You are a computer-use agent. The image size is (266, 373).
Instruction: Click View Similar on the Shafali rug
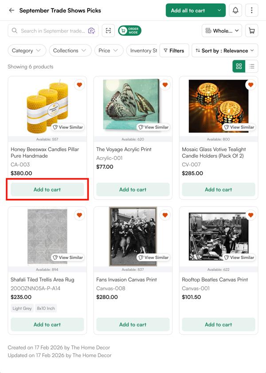tap(67, 257)
